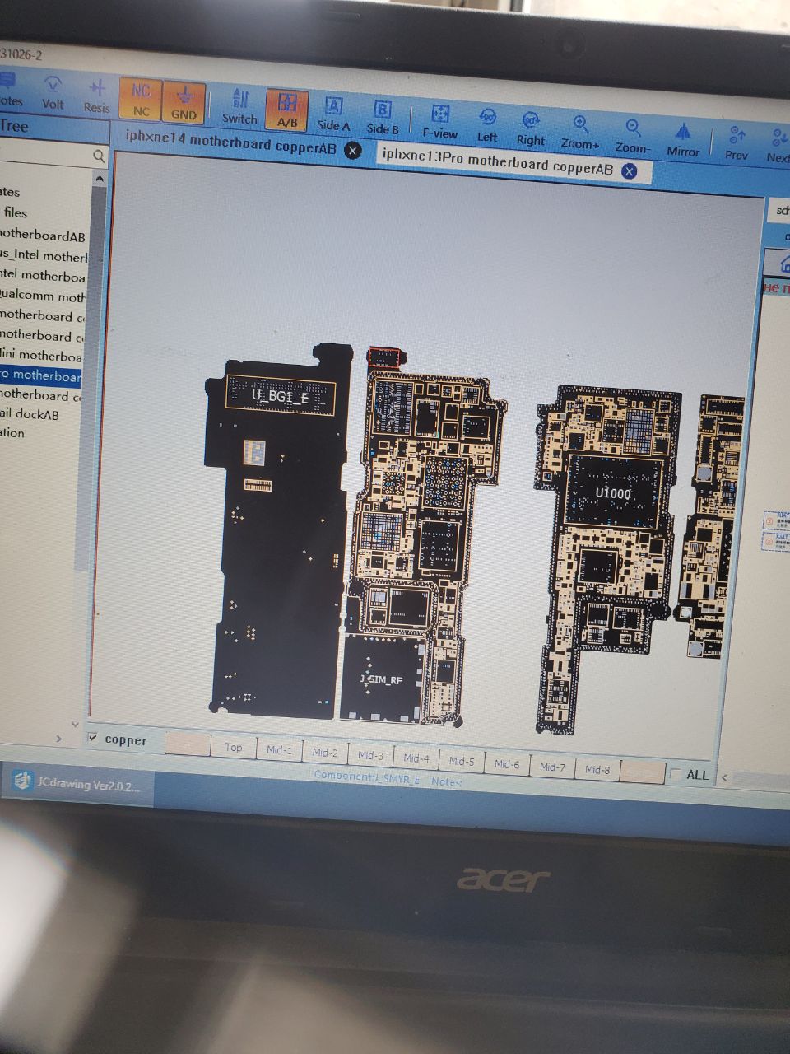The image size is (790, 1054).
Task: Click the search magnifier in the Tree panel
Action: [99, 156]
